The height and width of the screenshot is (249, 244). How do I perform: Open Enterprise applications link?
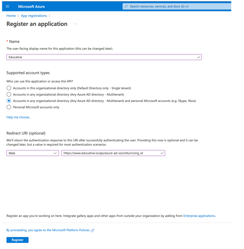(199, 216)
